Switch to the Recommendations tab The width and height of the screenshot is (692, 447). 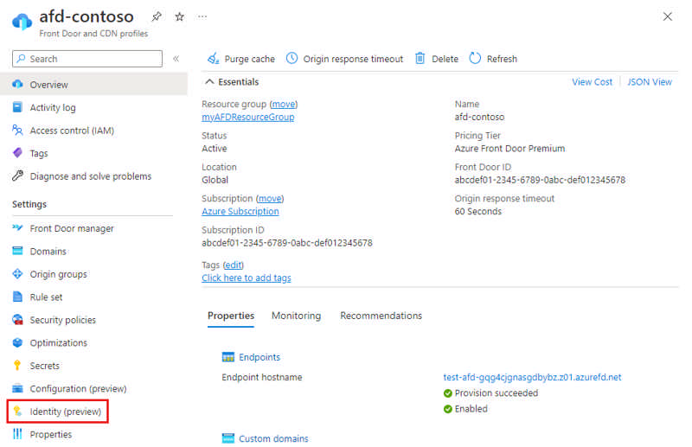381,316
